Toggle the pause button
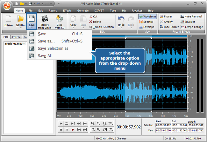207x142 pixels. 67,130
